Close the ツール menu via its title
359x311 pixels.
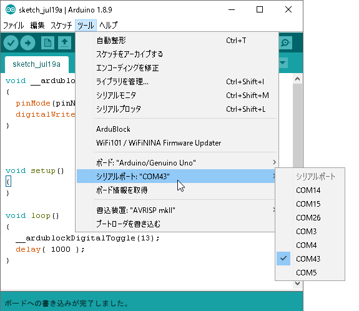click(86, 25)
